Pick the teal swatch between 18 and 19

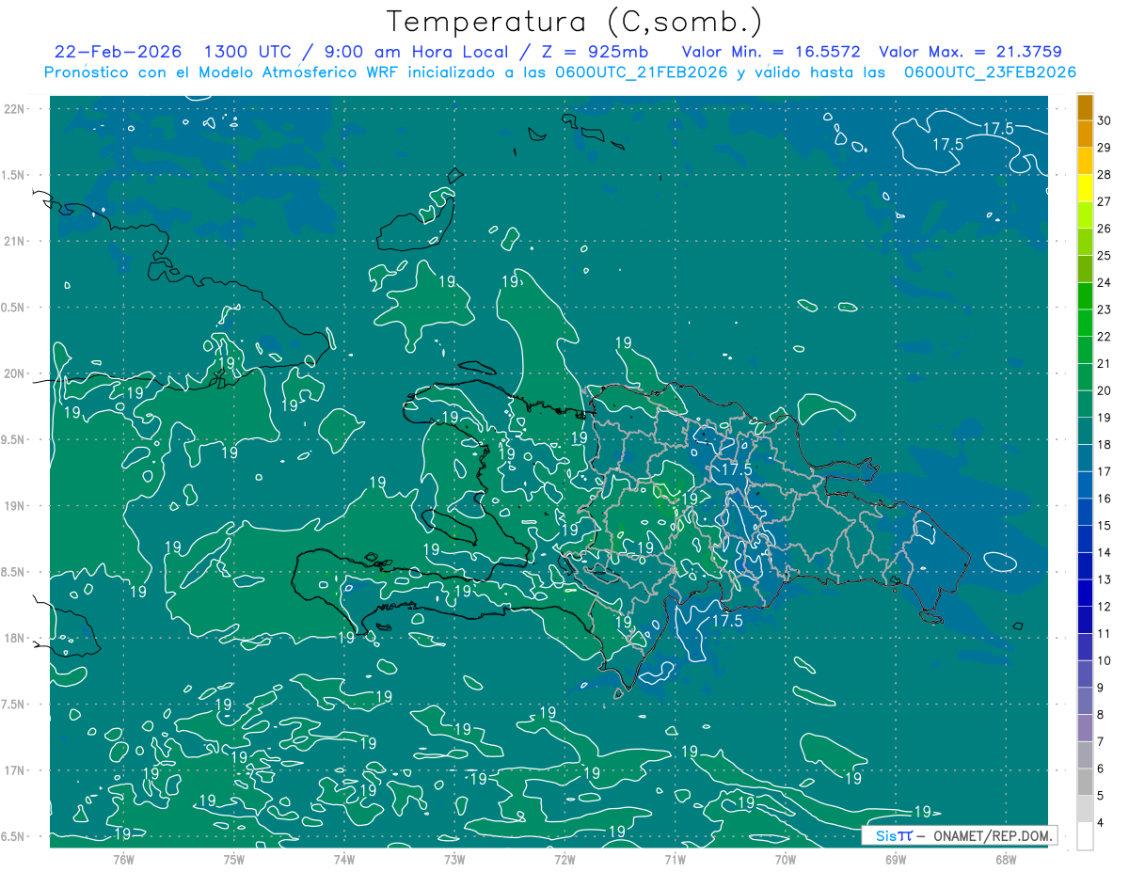pos(1085,430)
